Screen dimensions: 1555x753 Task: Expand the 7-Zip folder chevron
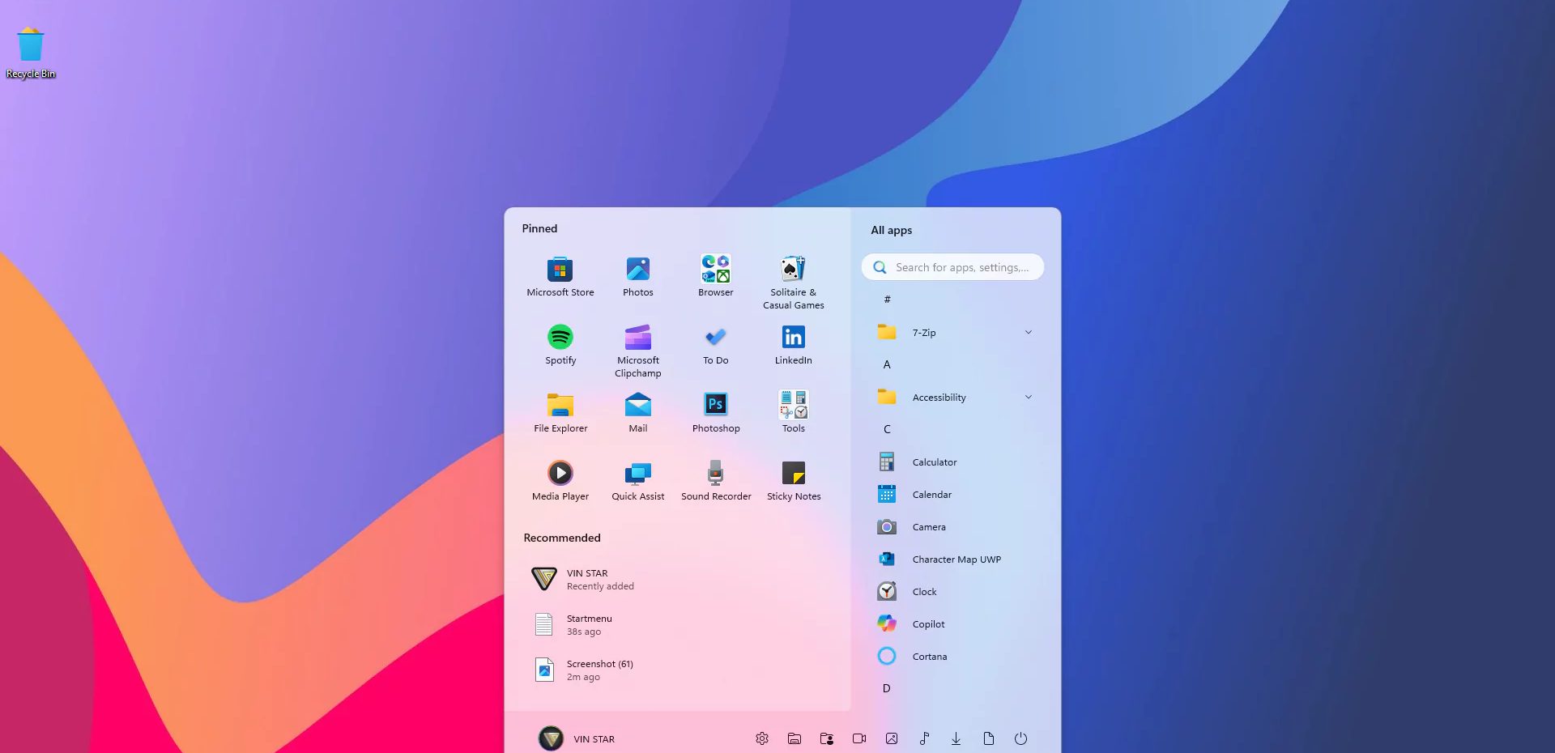click(x=1028, y=332)
